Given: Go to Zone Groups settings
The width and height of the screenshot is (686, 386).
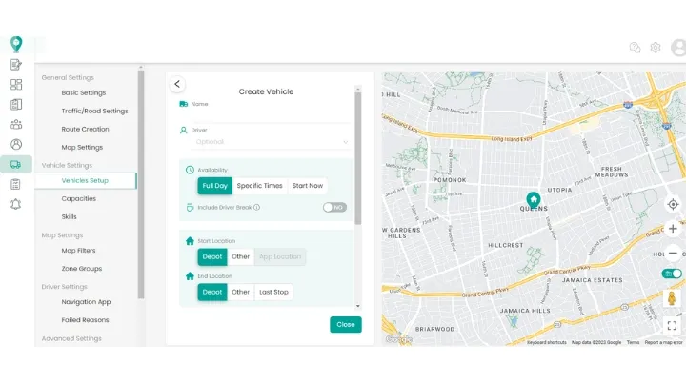Looking at the screenshot, I should [82, 269].
